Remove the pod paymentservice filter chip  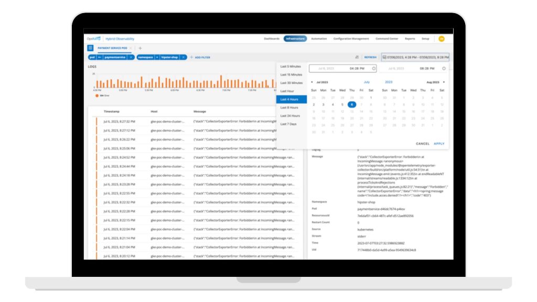(131, 57)
